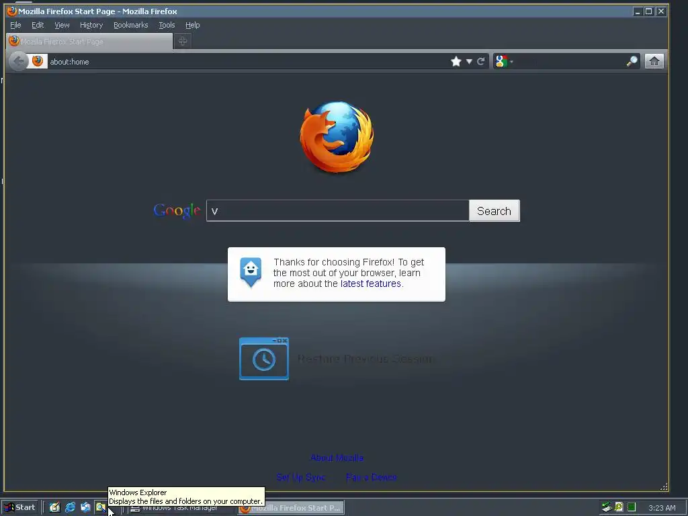Click the Mozilla Firefox Start P... taskbar button
The image size is (688, 516).
[291, 508]
